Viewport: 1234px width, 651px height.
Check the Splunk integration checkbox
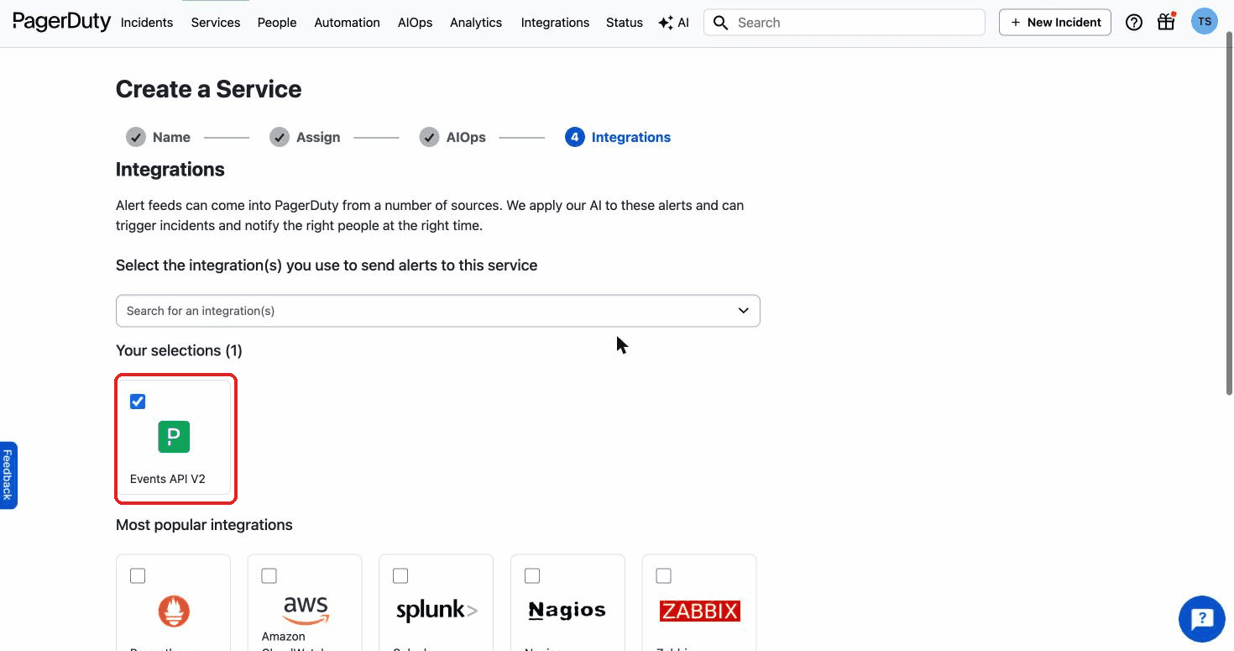pos(400,575)
